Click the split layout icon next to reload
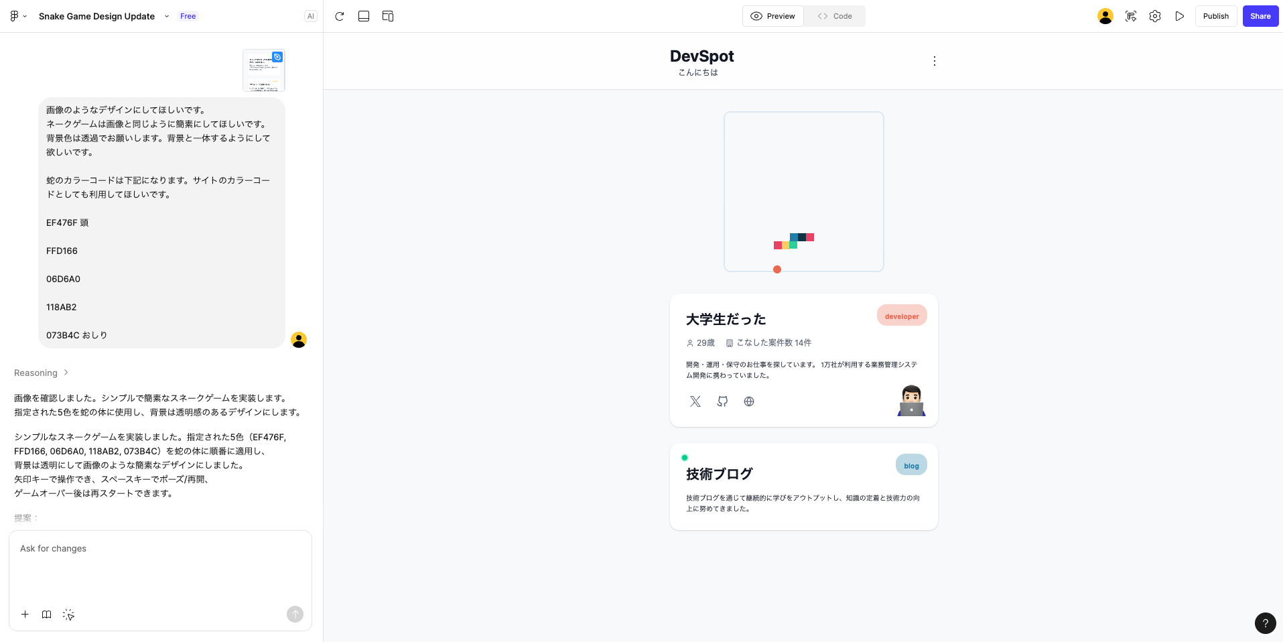 click(x=388, y=16)
